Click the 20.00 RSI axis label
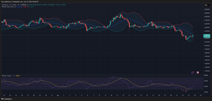 206,92
